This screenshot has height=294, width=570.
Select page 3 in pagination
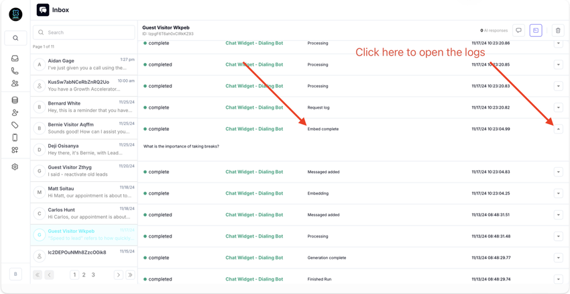(x=93, y=275)
